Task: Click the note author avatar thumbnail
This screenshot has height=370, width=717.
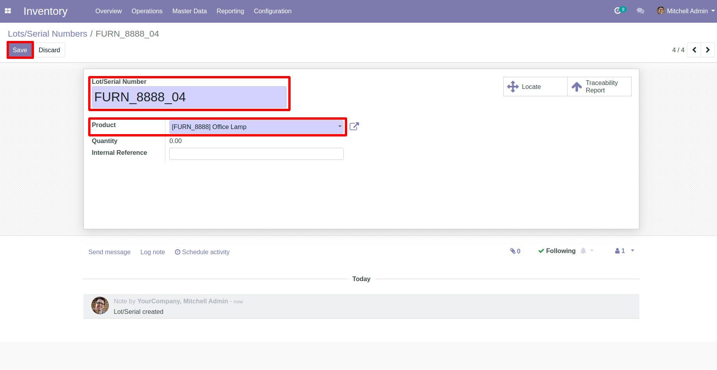Action: (x=100, y=306)
